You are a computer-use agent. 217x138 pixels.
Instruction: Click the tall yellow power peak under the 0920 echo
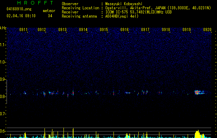197,134
